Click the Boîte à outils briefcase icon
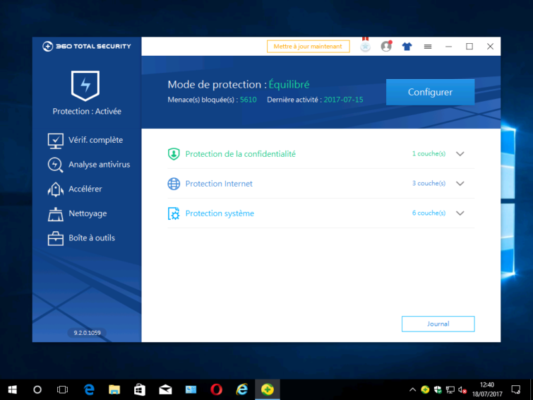The width and height of the screenshot is (533, 400). pos(55,238)
